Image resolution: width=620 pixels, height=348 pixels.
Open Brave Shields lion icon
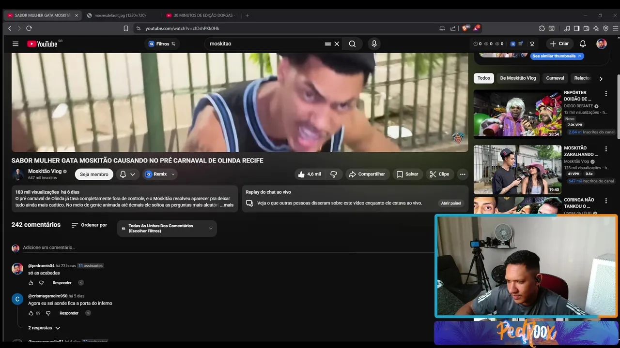[466, 28]
